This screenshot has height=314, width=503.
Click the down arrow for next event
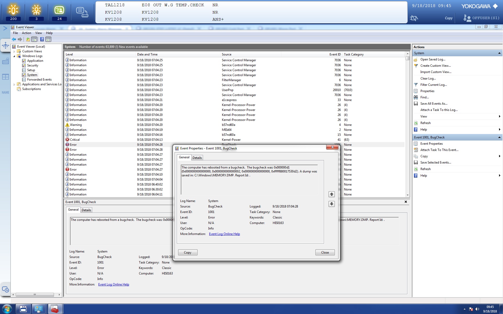click(x=331, y=204)
